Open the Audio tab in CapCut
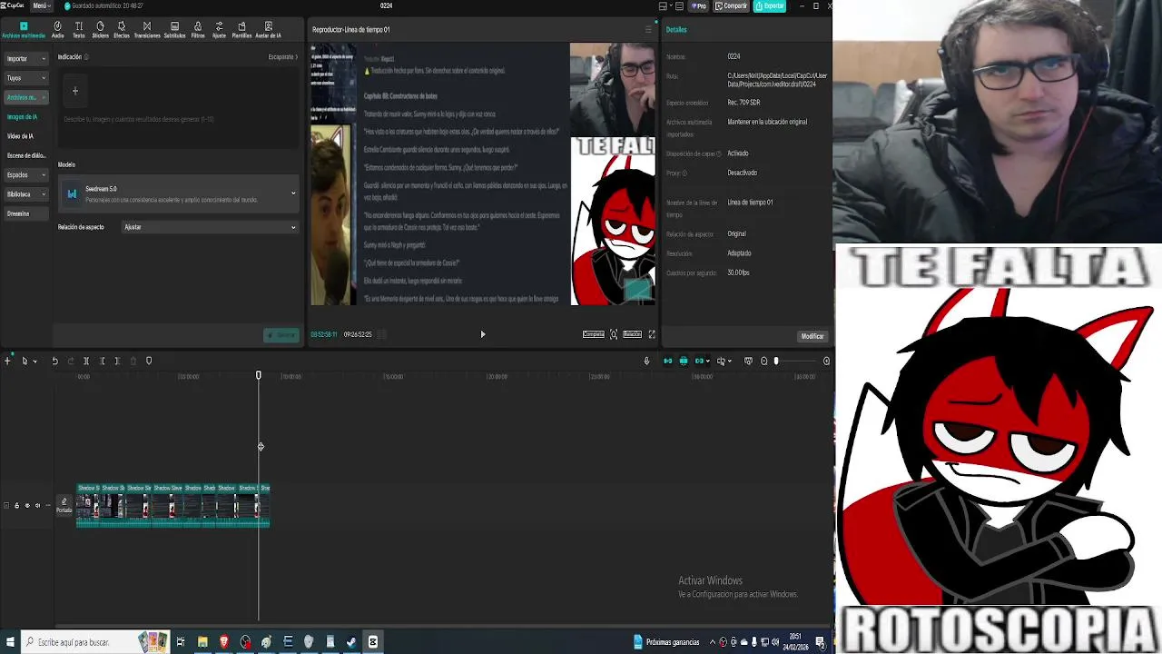1162x654 pixels. 57,30
